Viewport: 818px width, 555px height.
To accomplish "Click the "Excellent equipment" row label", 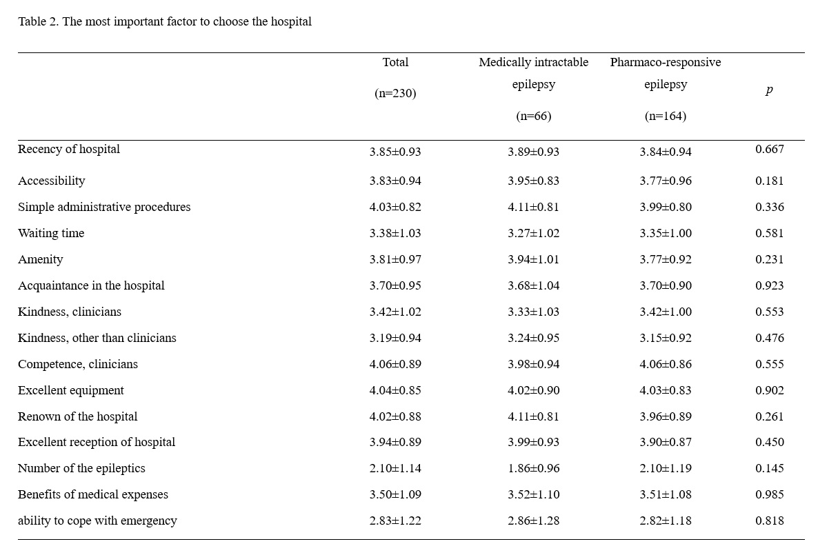I will [71, 390].
